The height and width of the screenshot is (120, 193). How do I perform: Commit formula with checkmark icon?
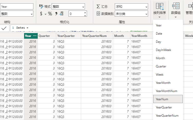pos(4,28)
